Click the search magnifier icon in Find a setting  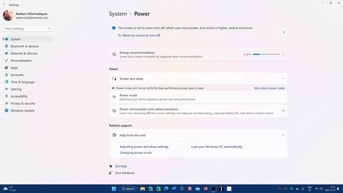click(49, 28)
